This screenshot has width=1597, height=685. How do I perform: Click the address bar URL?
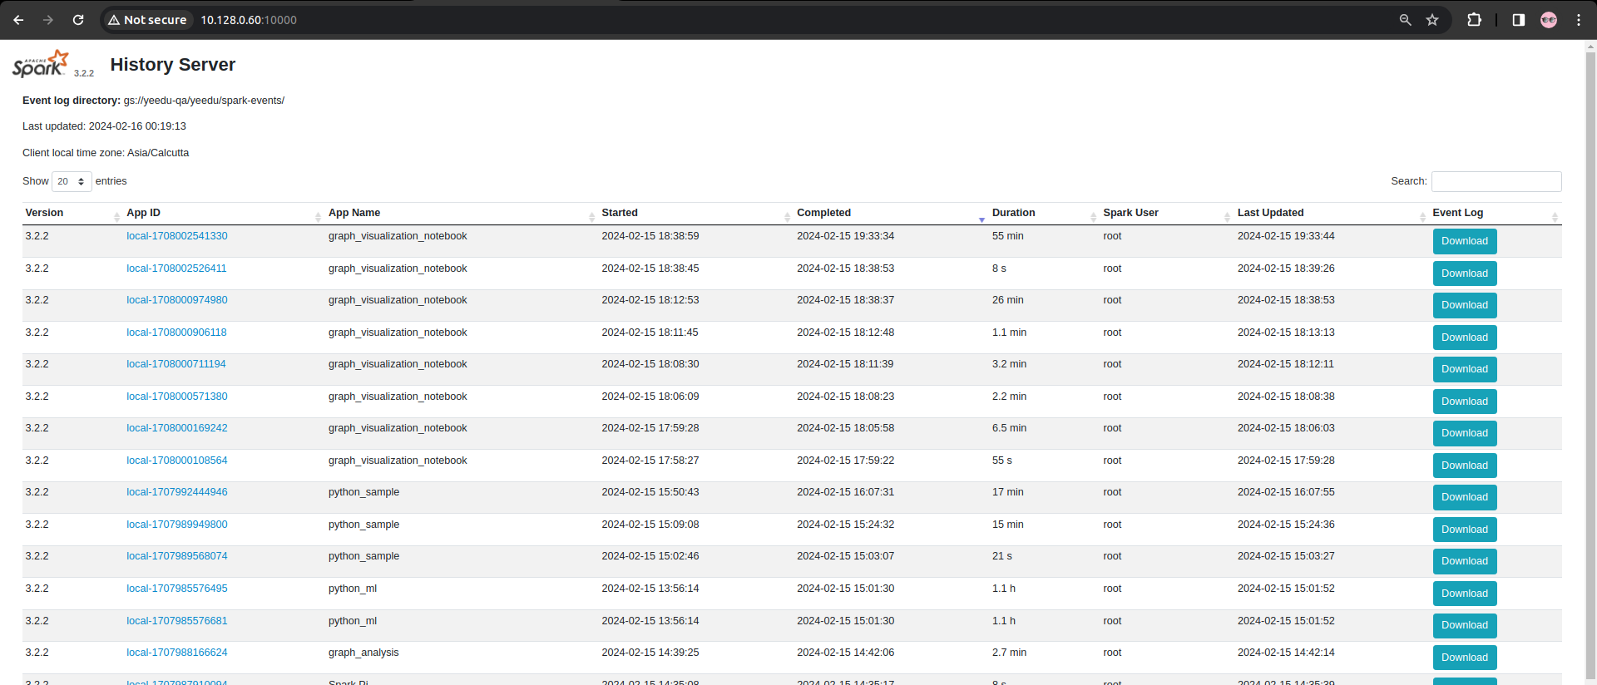249,20
